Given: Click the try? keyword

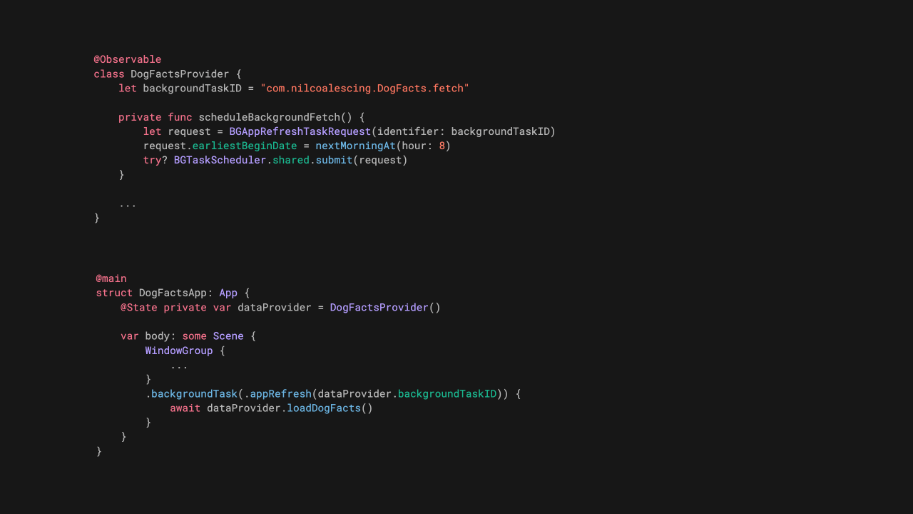Looking at the screenshot, I should pos(155,160).
